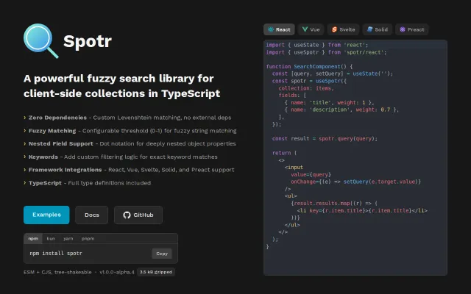Open the Docs page

click(x=91, y=215)
